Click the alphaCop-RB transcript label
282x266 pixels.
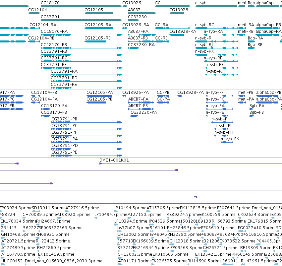[x=268, y=25]
